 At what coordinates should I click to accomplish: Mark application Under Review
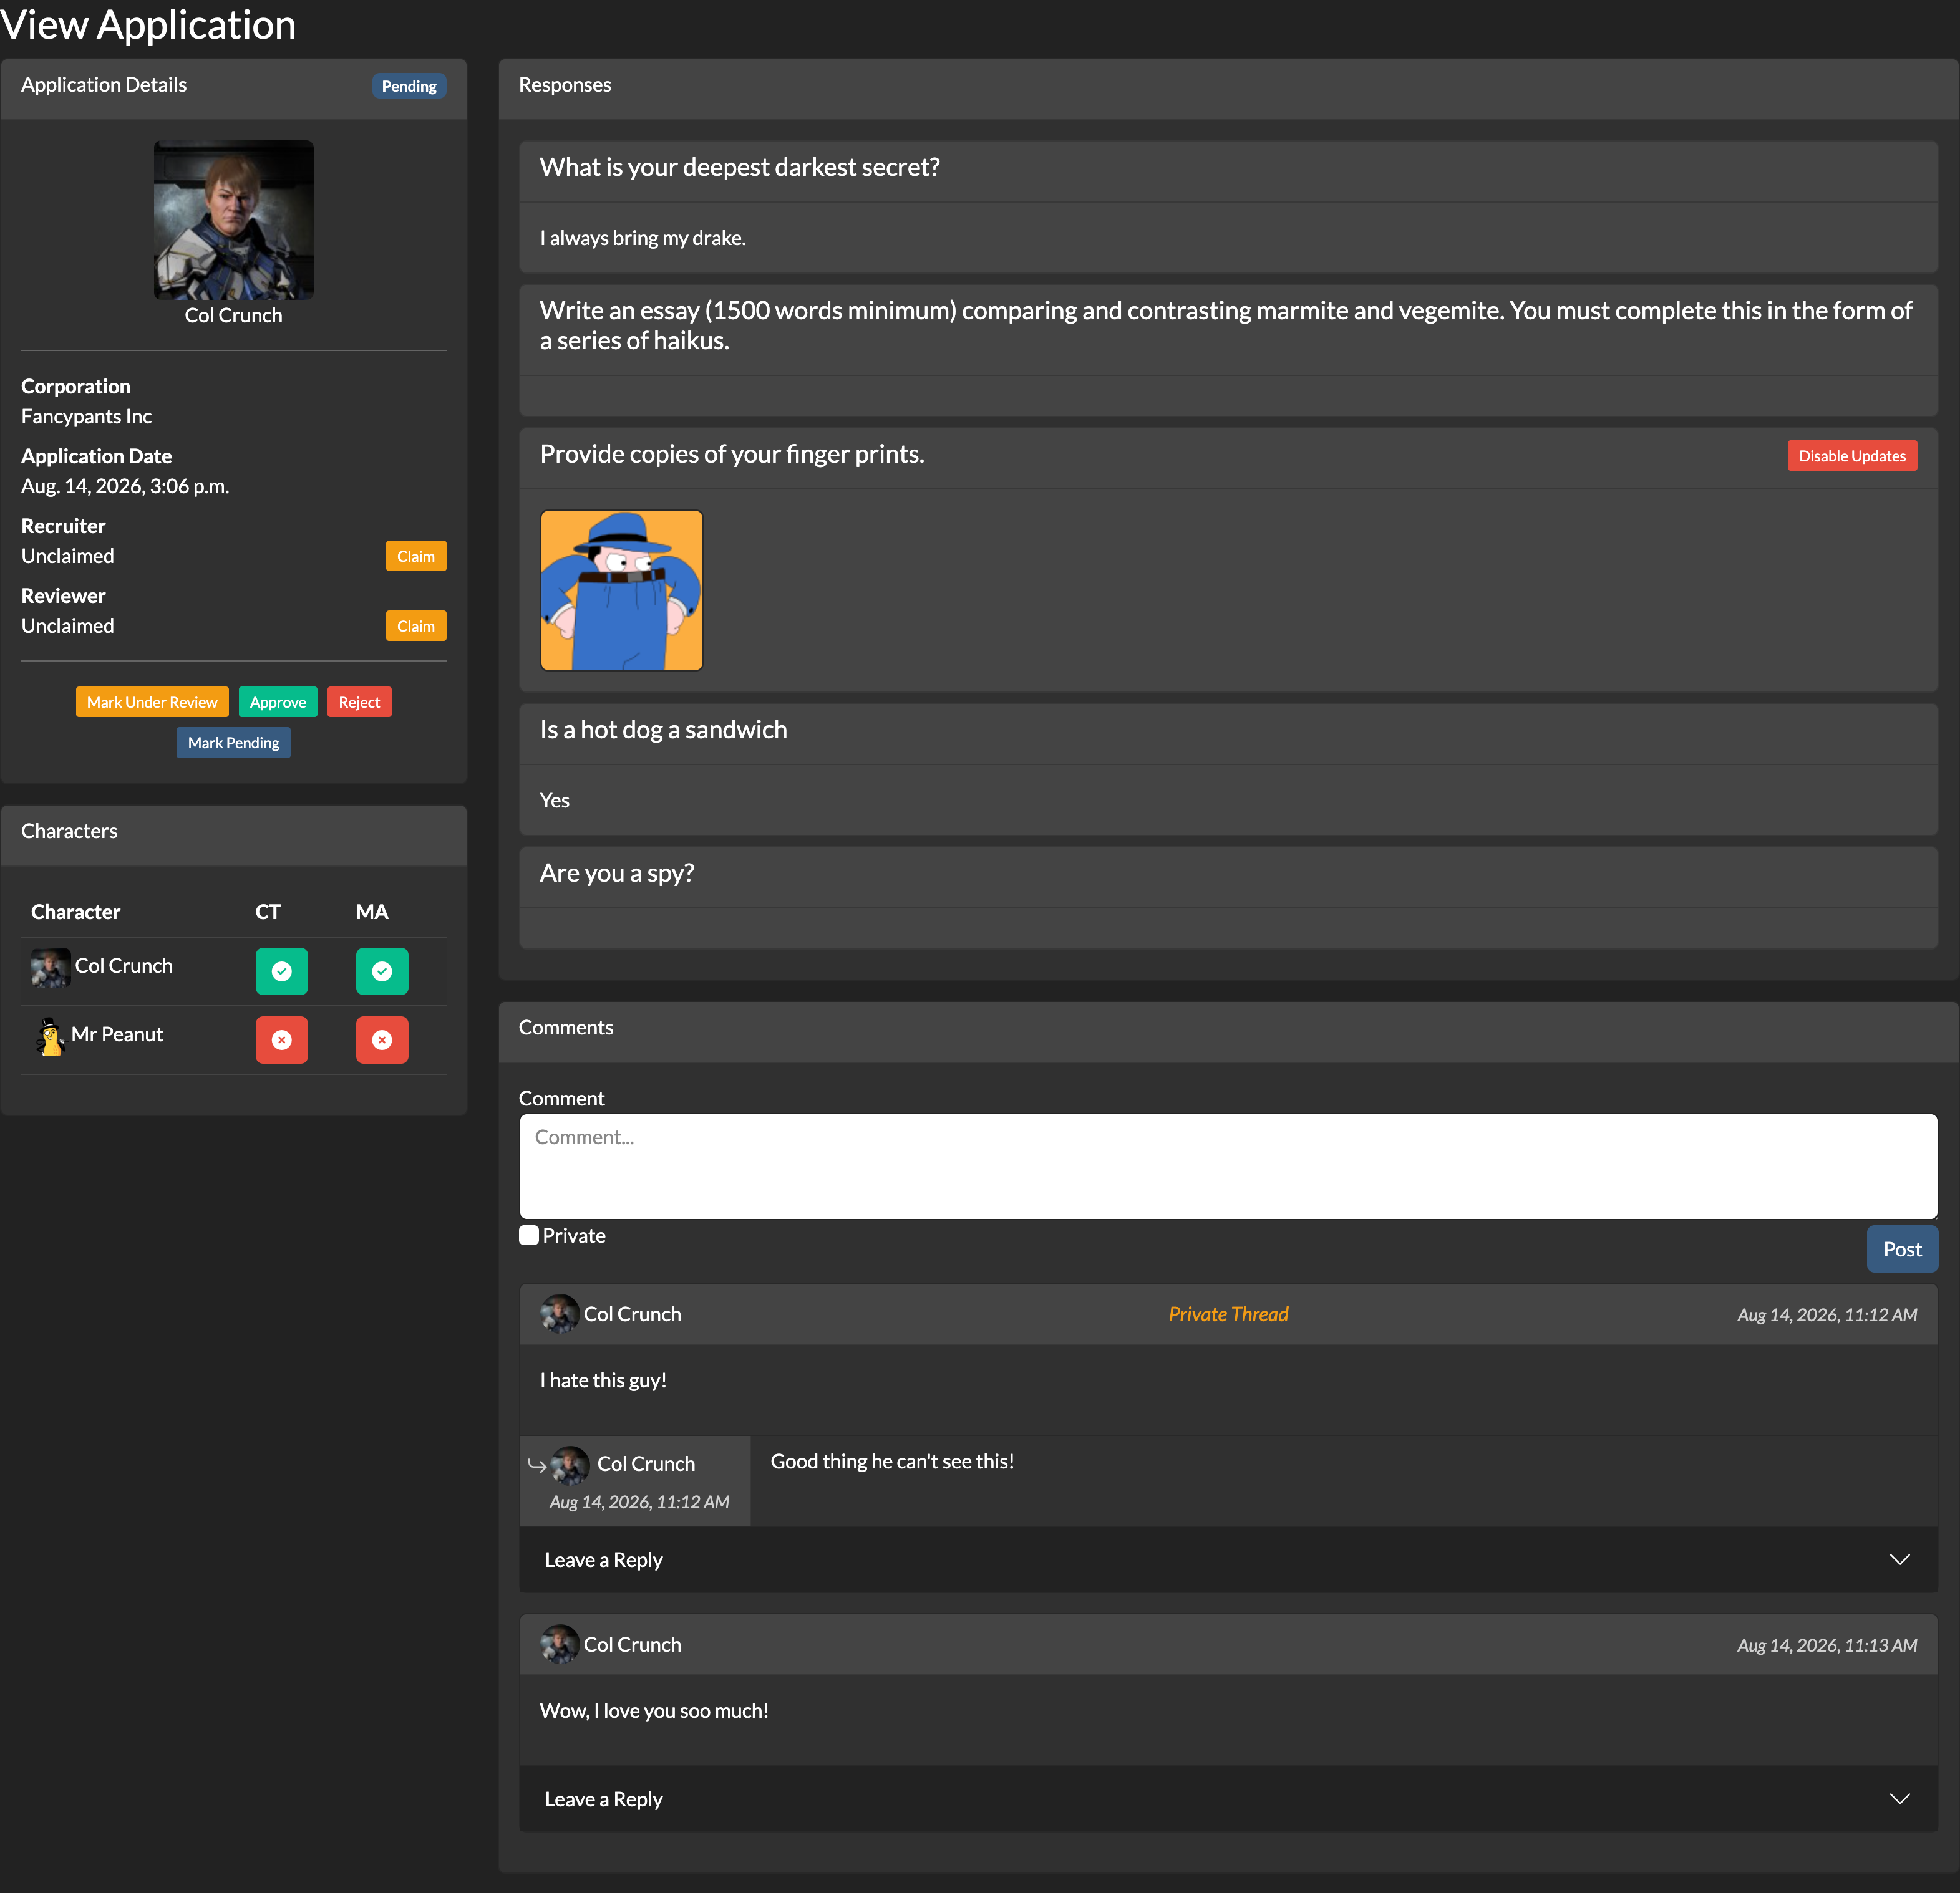point(152,701)
